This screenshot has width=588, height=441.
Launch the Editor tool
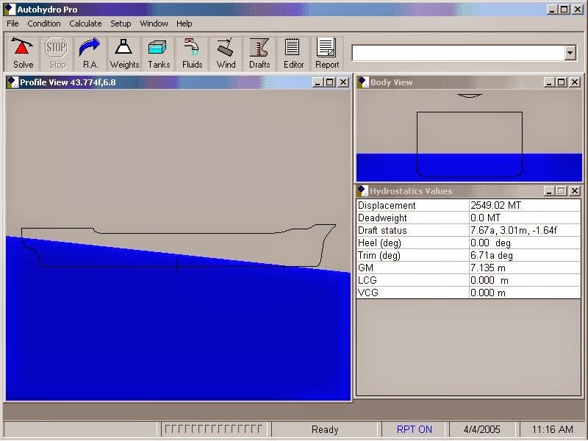(x=293, y=51)
